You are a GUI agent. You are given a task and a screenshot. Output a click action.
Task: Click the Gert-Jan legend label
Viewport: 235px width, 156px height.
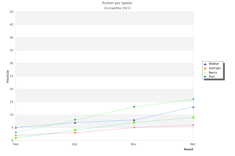coord(215,68)
